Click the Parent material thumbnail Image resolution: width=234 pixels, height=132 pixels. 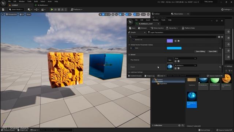tap(170, 67)
